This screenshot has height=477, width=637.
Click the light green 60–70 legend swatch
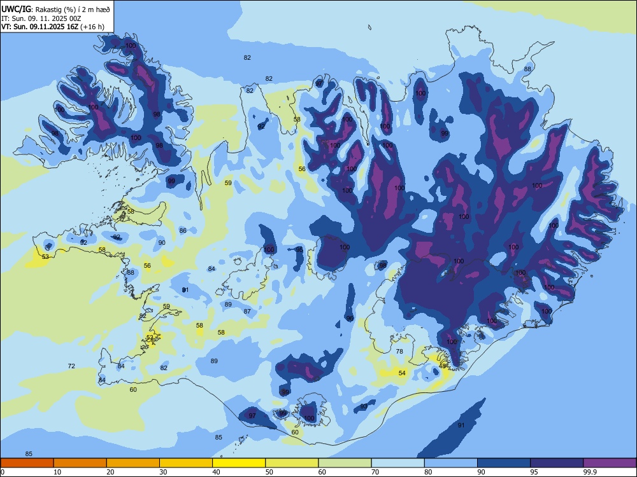[x=345, y=463]
